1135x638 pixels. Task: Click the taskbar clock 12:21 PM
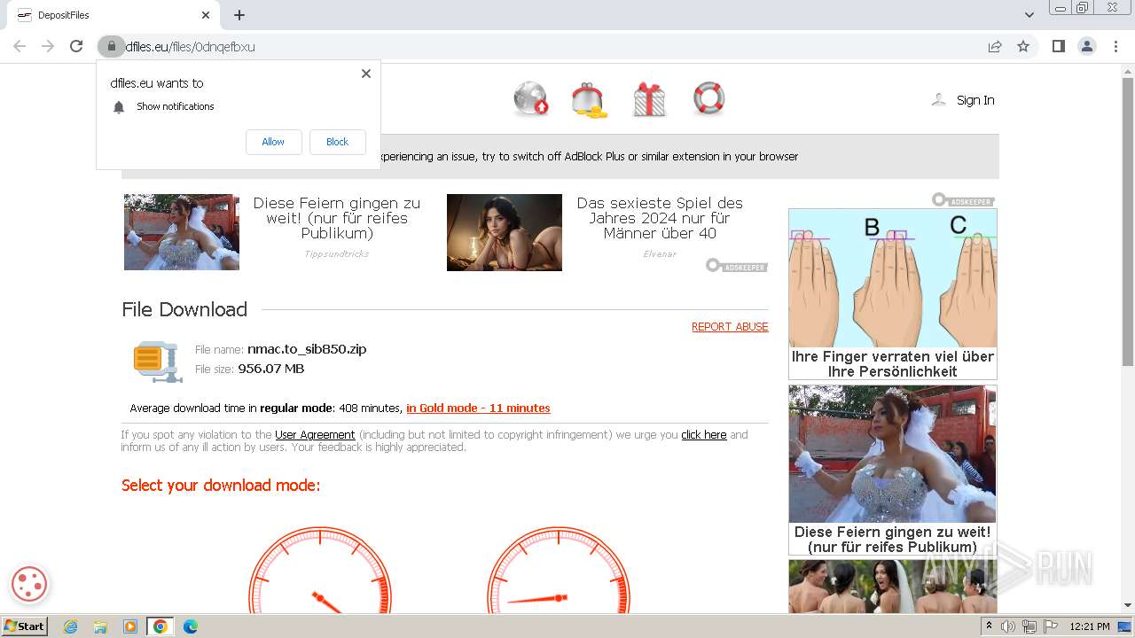(x=1090, y=626)
